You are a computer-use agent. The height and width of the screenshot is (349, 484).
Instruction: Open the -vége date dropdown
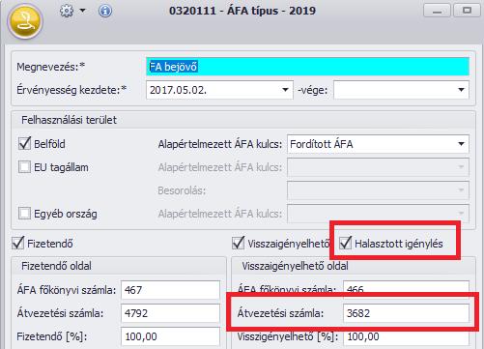pos(461,90)
